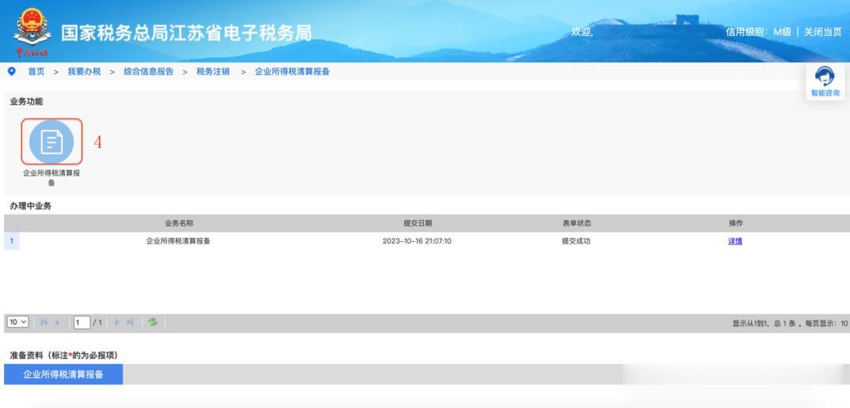850x408 pixels.
Task: Refresh the 办理中业务 table
Action: [153, 322]
